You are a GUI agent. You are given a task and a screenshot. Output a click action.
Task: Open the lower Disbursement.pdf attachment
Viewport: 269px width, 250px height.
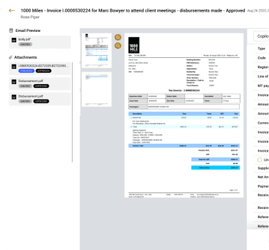(x=40, y=99)
